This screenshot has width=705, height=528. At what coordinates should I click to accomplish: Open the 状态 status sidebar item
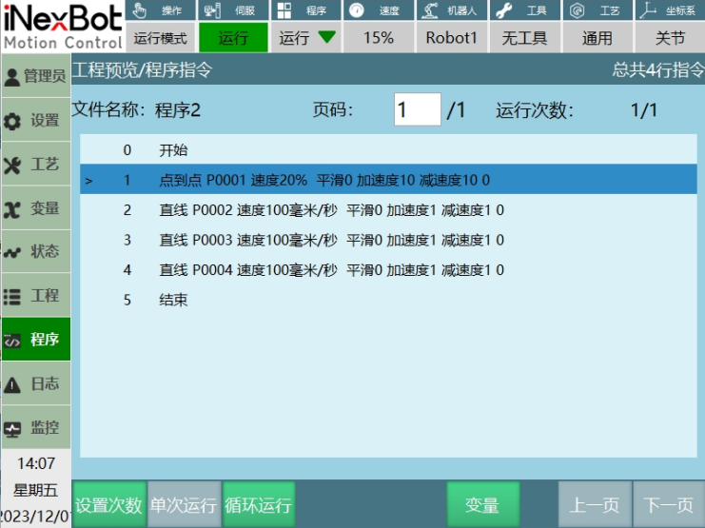coord(34,252)
